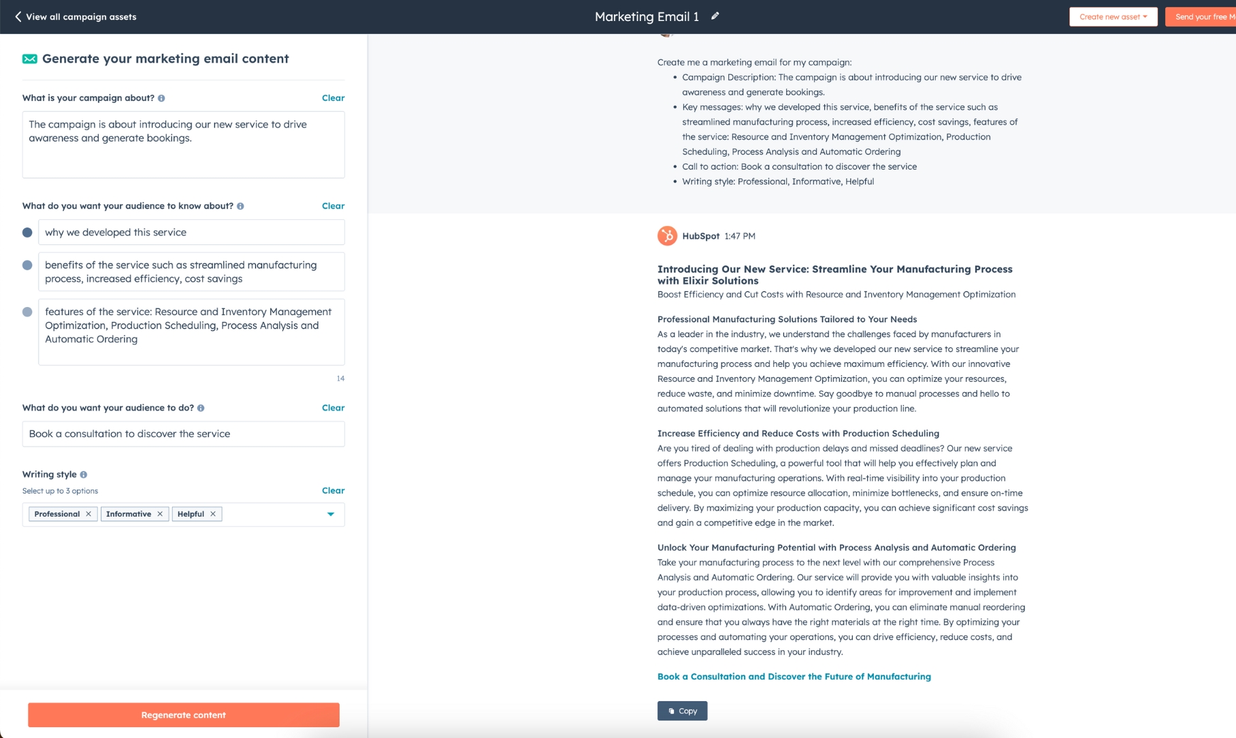Click the envelope icon in the panel heading
Screen dimensions: 1236x738
[x=30, y=59]
